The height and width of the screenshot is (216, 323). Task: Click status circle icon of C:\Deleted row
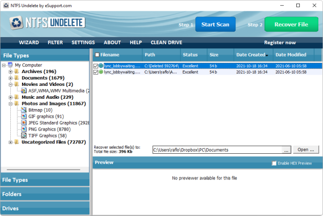(101, 66)
